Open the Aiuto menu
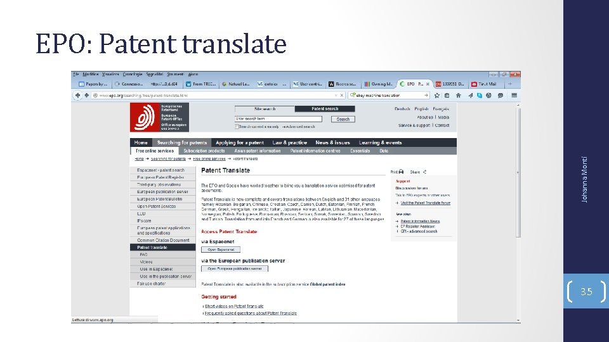The image size is (609, 342). click(193, 74)
